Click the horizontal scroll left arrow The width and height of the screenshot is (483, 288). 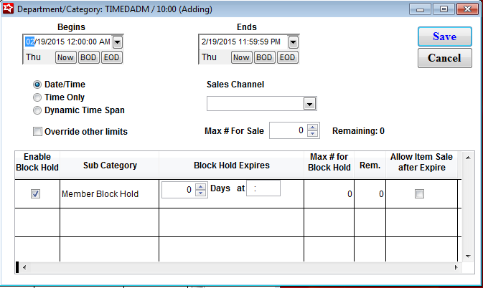pos(24,267)
